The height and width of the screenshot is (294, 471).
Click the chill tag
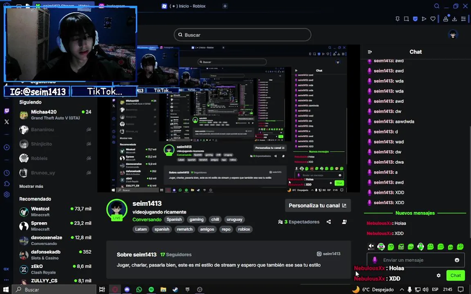[215, 220]
